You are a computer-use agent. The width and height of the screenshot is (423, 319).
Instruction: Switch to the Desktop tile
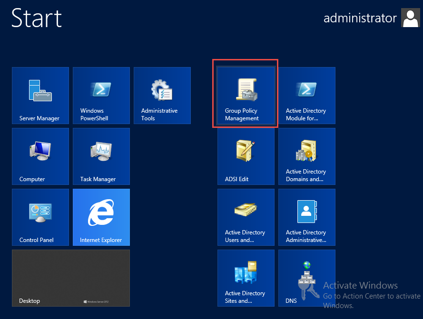[x=71, y=278]
